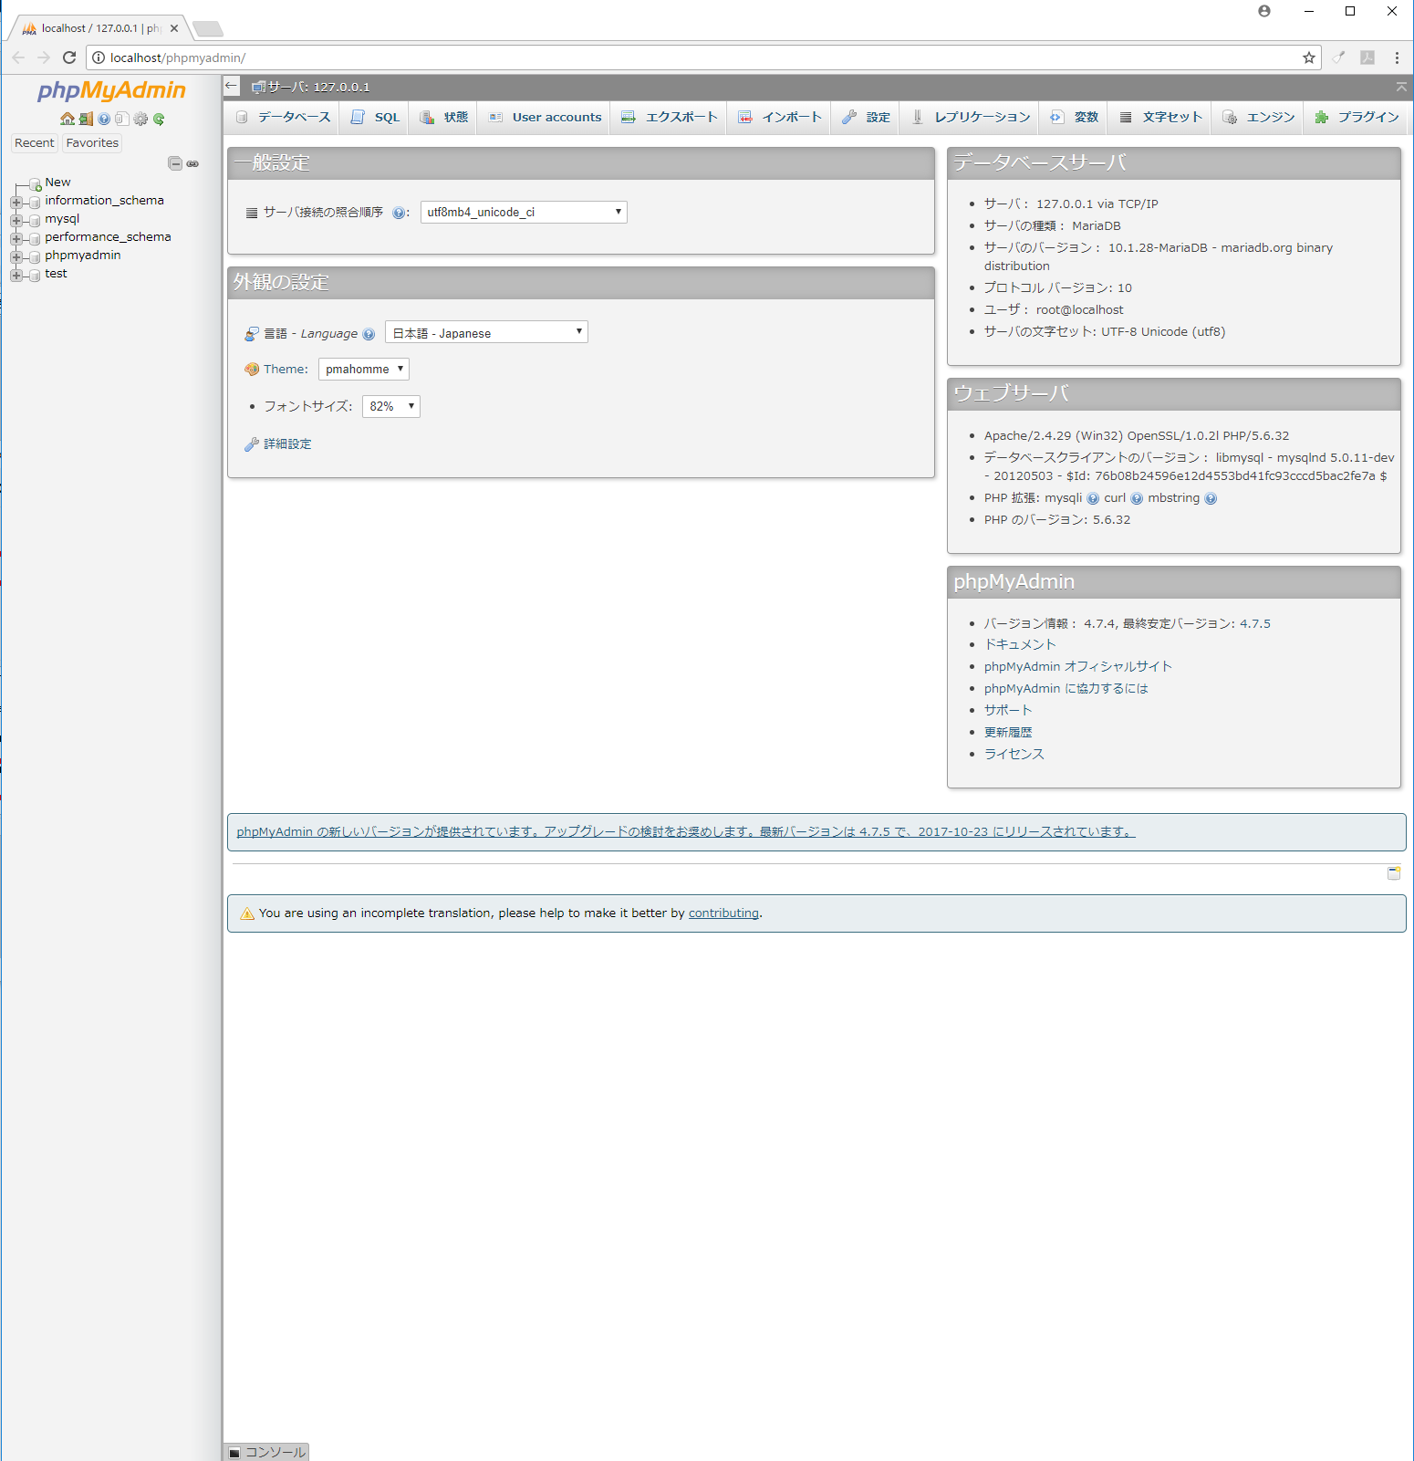Viewport: 1414px width, 1461px height.
Task: Open the エクスポート tab
Action: coord(670,117)
